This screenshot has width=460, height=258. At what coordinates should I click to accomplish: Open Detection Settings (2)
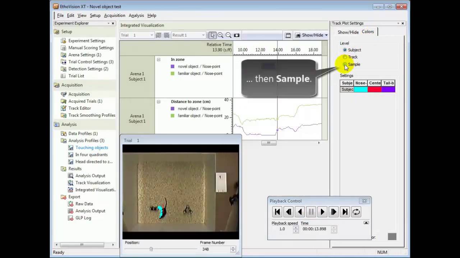tap(88, 69)
